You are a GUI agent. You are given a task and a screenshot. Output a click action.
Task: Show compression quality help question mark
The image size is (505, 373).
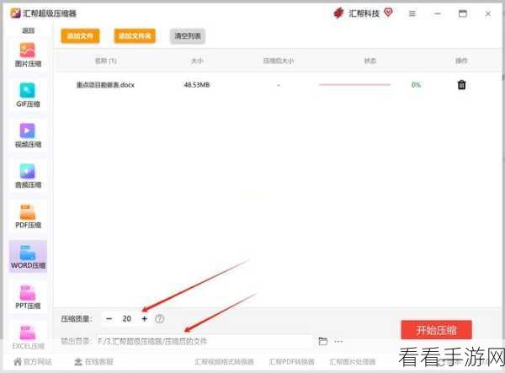[x=159, y=318]
